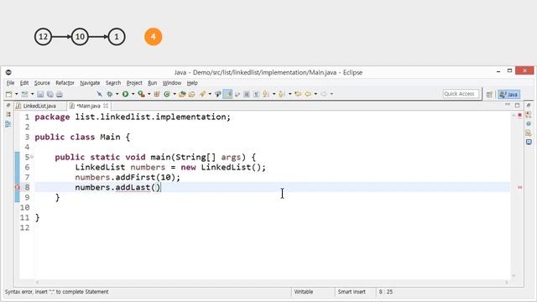
Task: Click the New Java Class green C icon
Action: tap(167, 94)
